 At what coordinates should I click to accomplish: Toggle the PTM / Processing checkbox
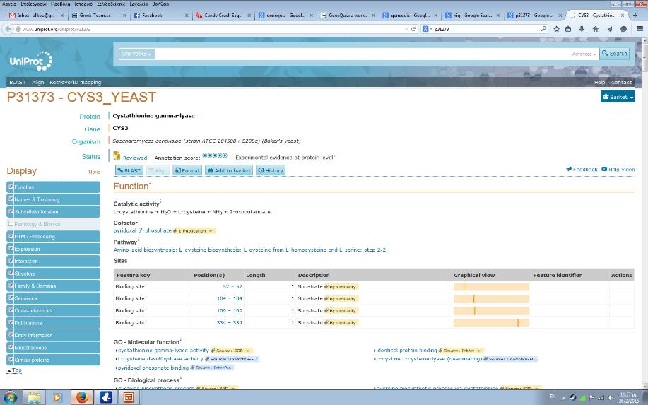(x=11, y=236)
